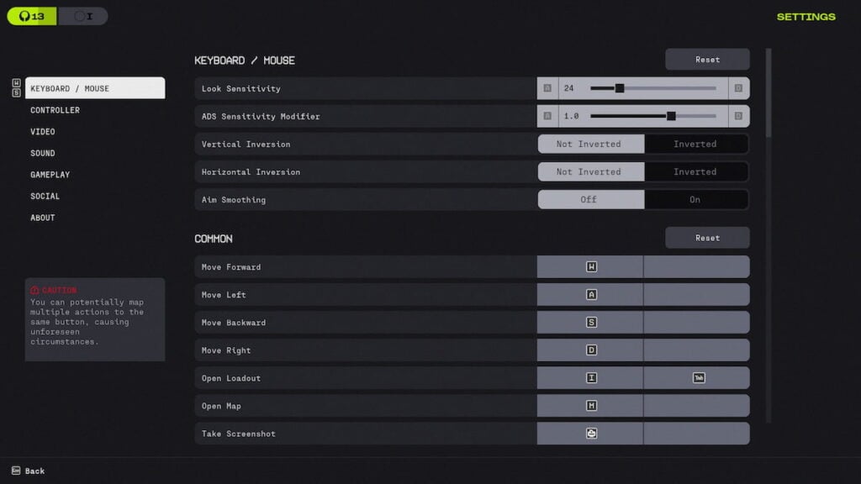Open the Controller settings tab

coord(55,110)
